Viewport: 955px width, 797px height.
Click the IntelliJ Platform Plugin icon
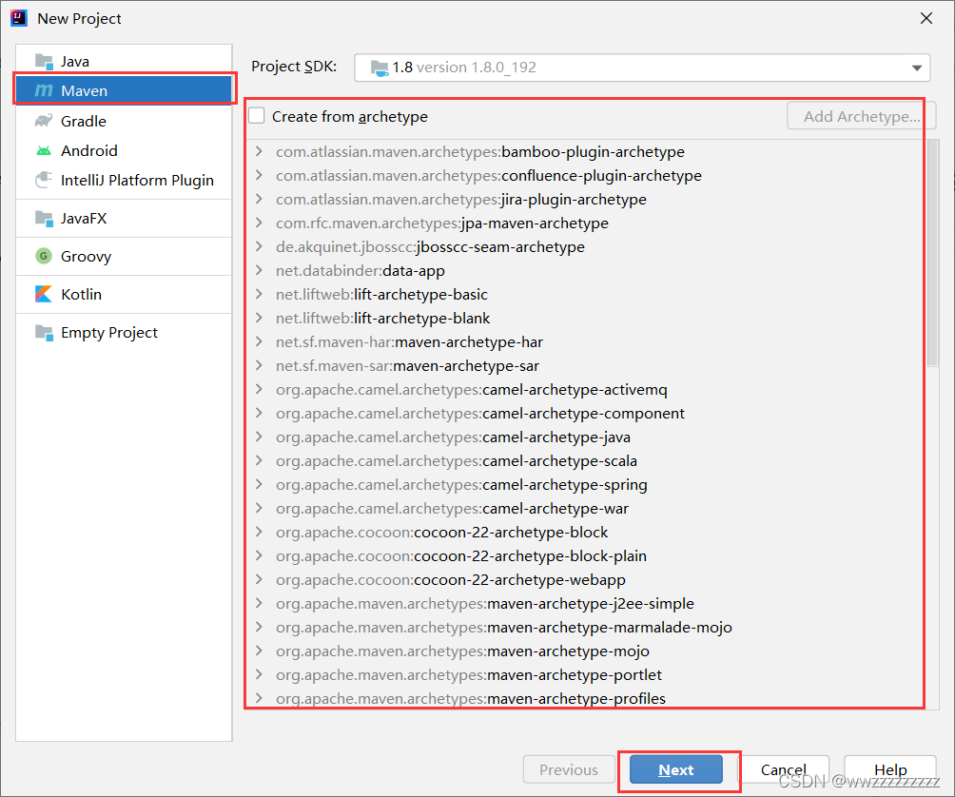pos(44,180)
